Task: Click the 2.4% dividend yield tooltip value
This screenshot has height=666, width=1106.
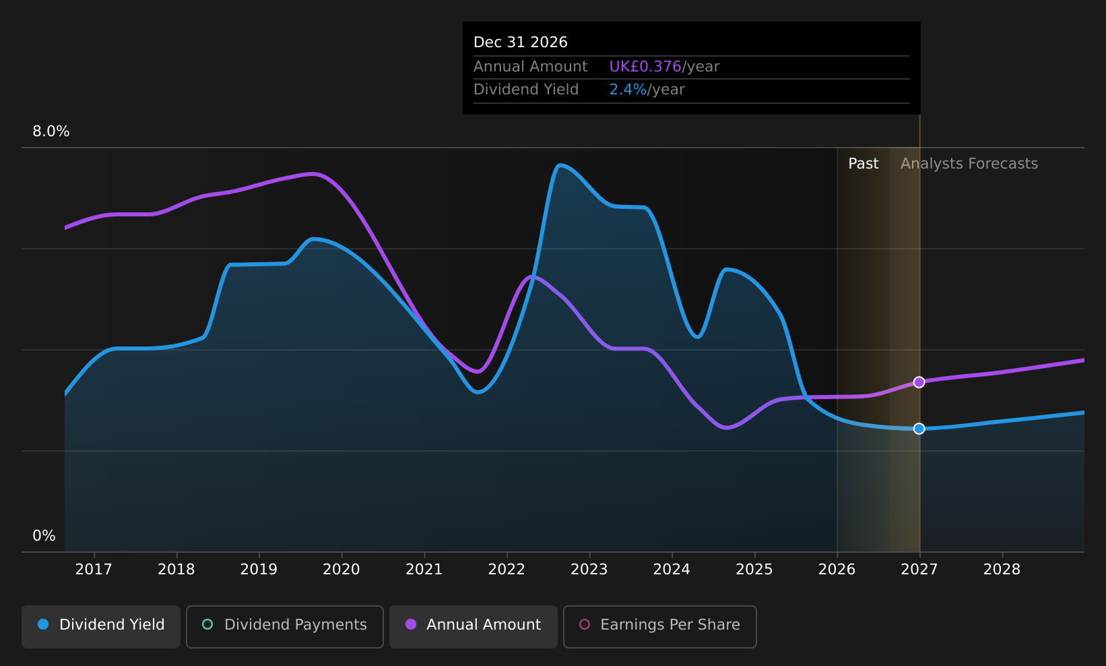Action: click(x=628, y=90)
